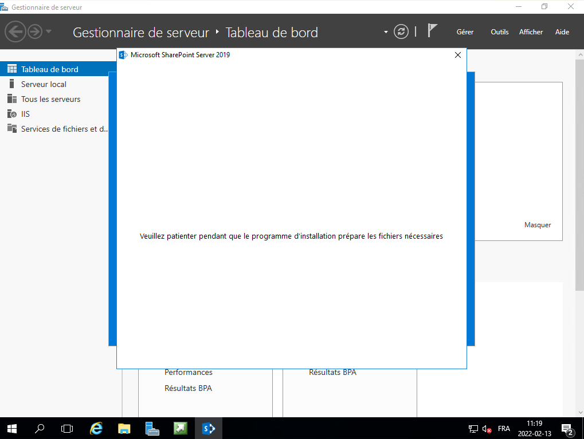Viewport: 584px width, 439px height.
Task: Open the taskbar clock and calendar
Action: click(x=535, y=429)
